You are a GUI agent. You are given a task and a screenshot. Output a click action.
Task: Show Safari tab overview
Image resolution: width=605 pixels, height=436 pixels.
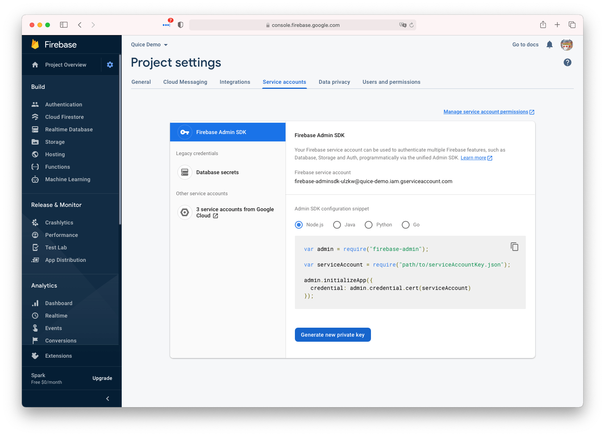[x=572, y=25]
